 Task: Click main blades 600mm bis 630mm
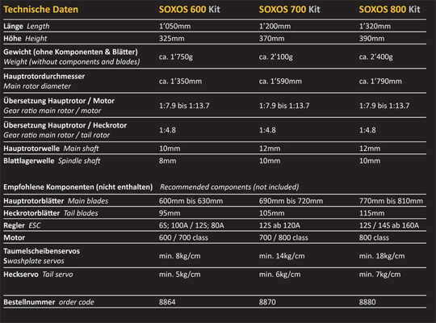tap(191, 201)
